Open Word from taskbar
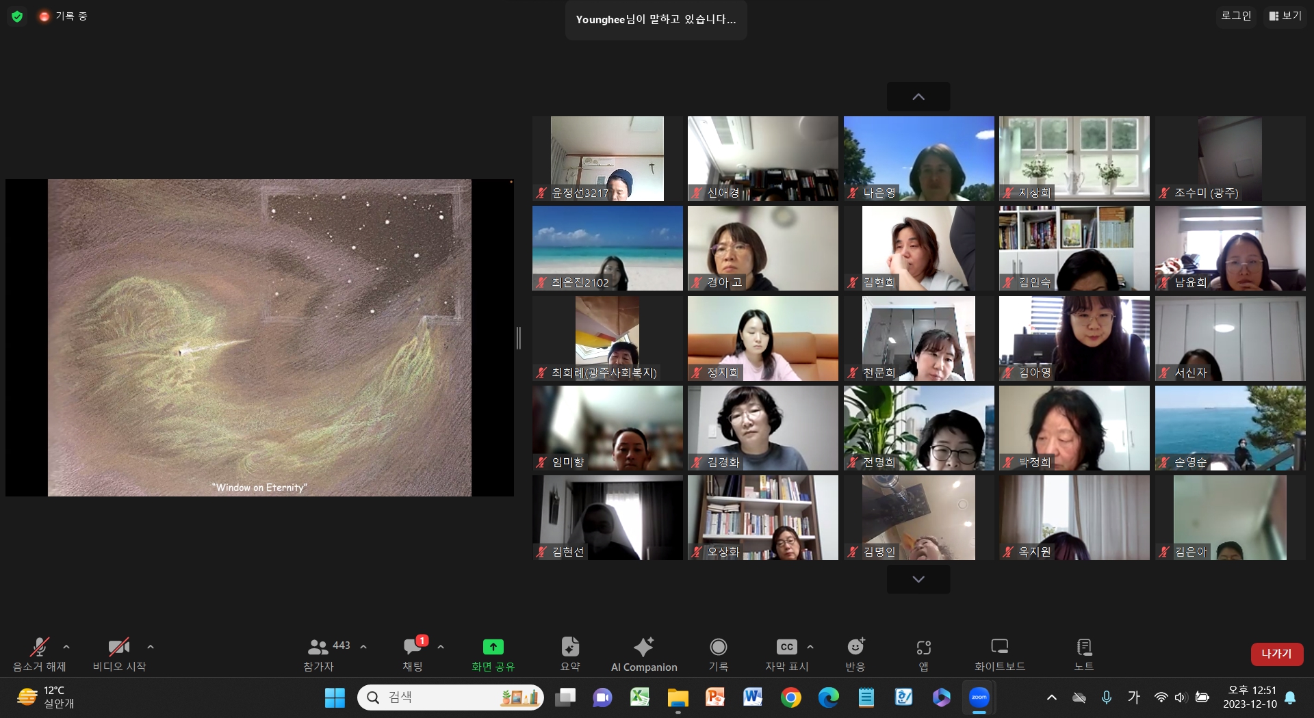Viewport: 1314px width, 718px height. tap(753, 697)
